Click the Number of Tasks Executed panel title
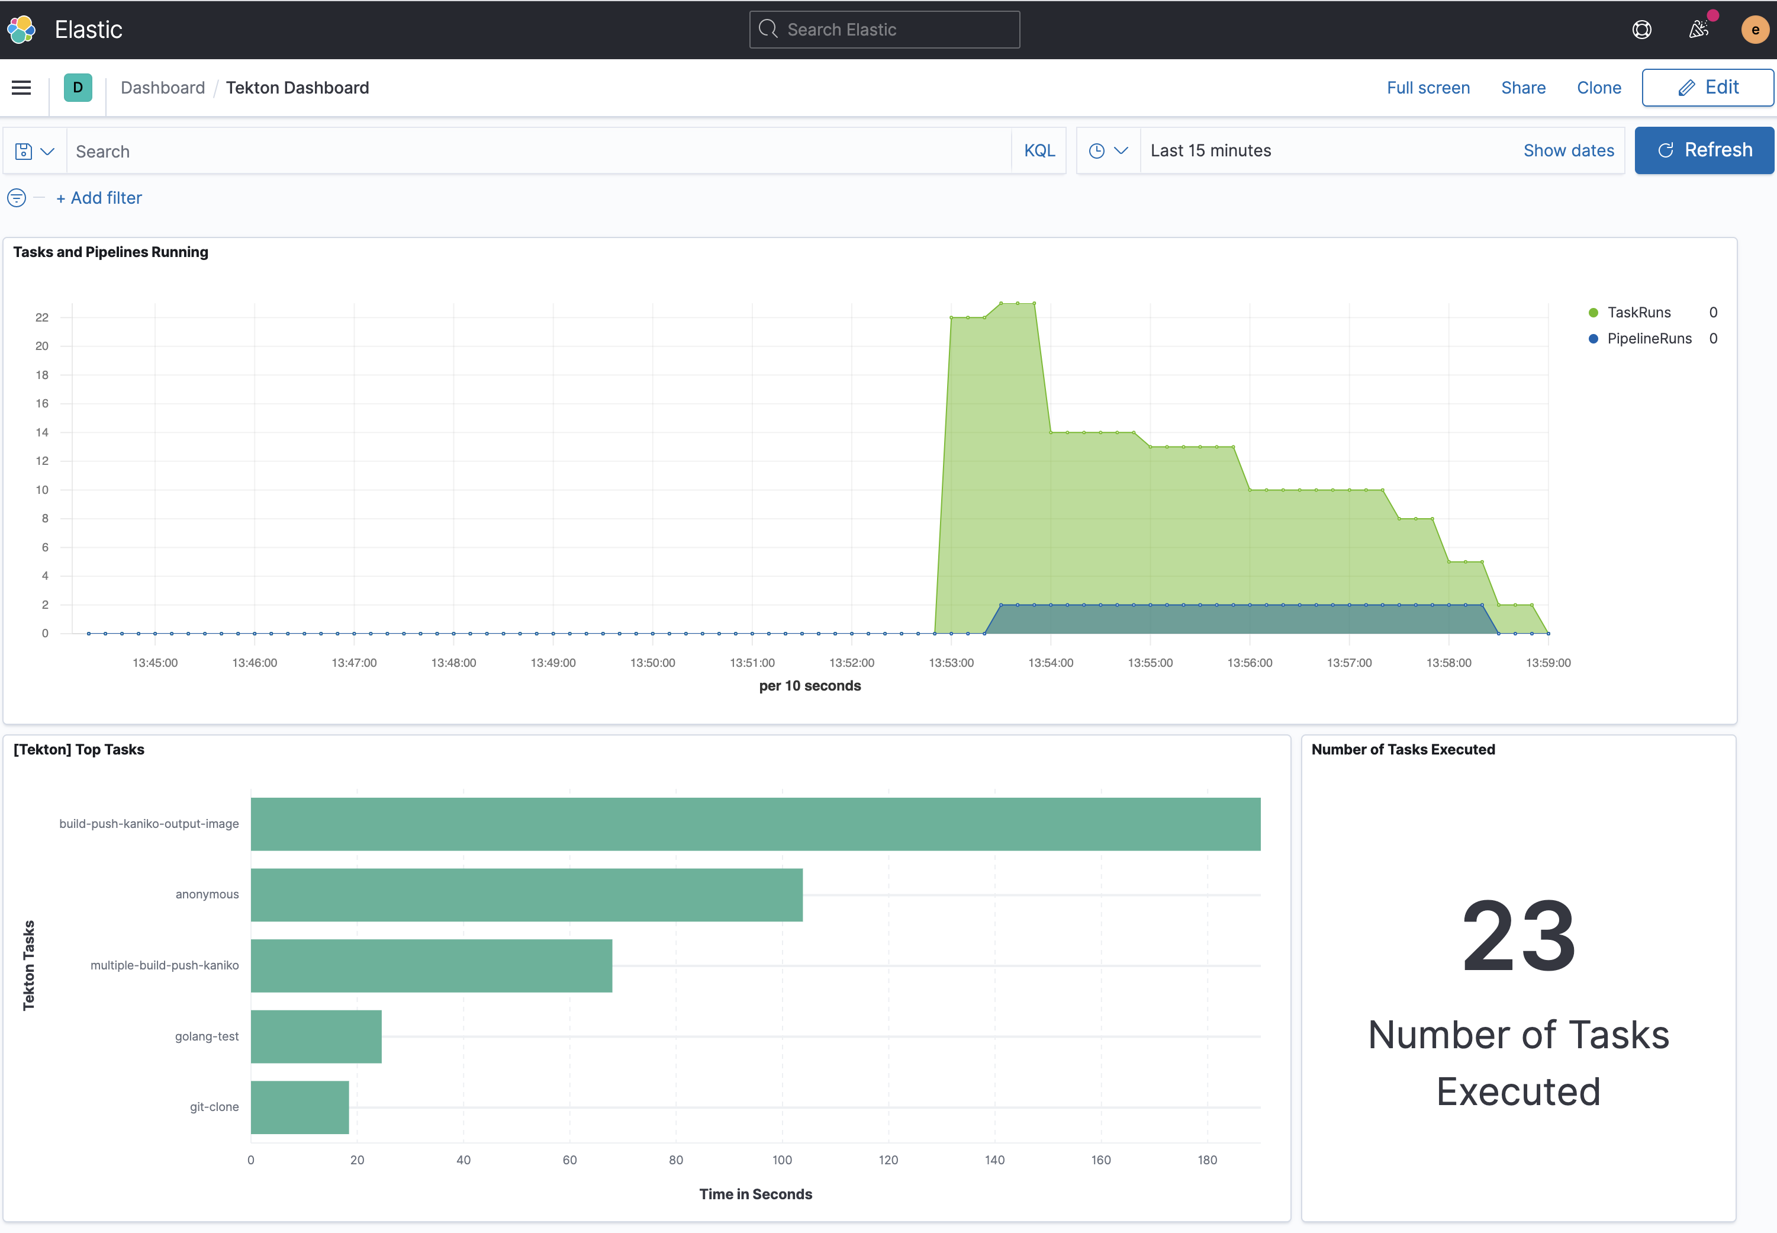This screenshot has width=1777, height=1233. tap(1402, 749)
